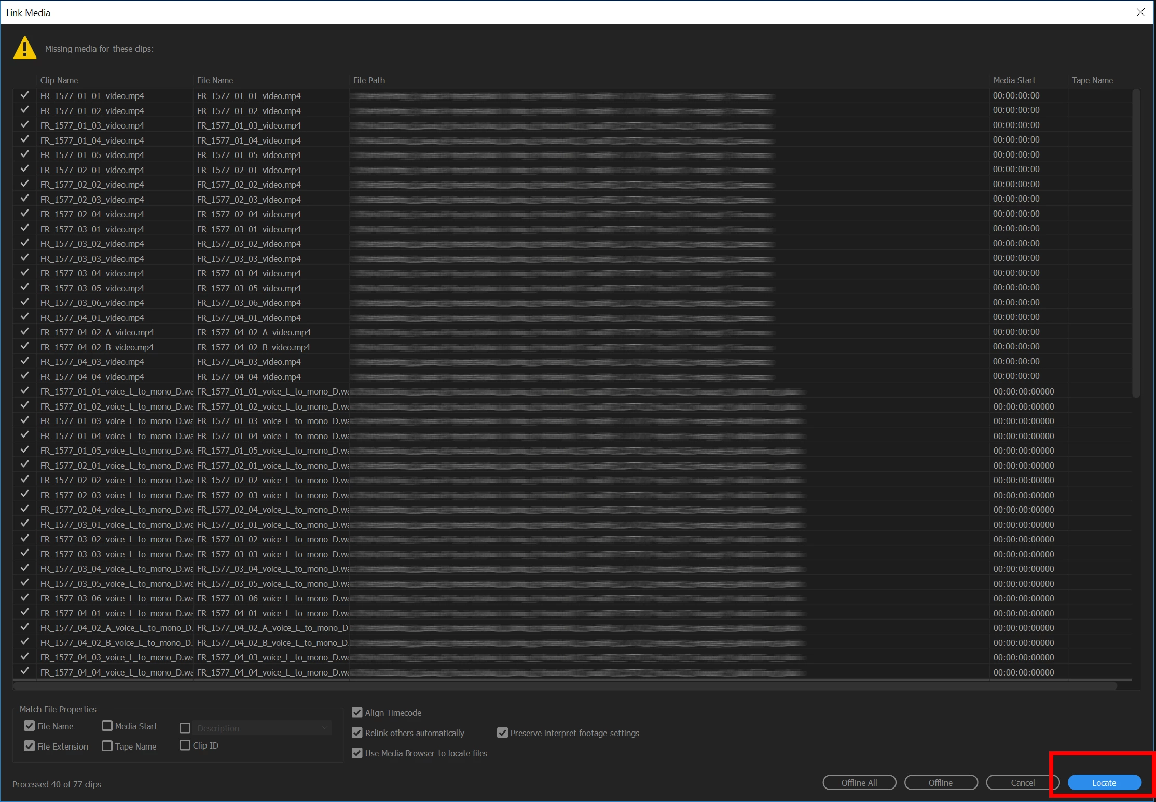This screenshot has width=1156, height=802.
Task: Click checkmark beside FR_1577_03_06_voice_L_to_mono_D clip
Action: tap(24, 598)
